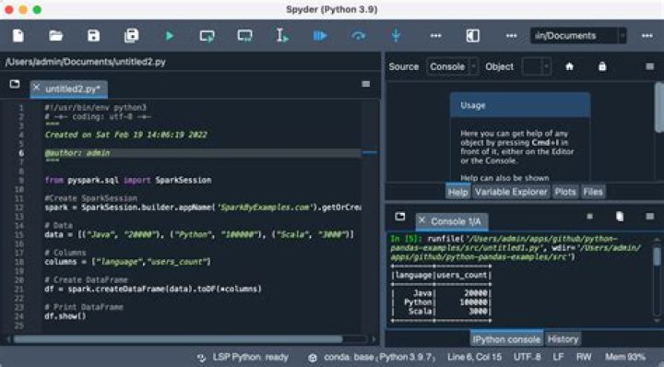The height and width of the screenshot is (367, 664).
Task: Click the Python row in console output
Action: [x=441, y=302]
